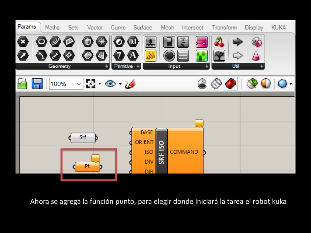Select the Box parameter icon
The image size is (311, 233).
(87, 42)
